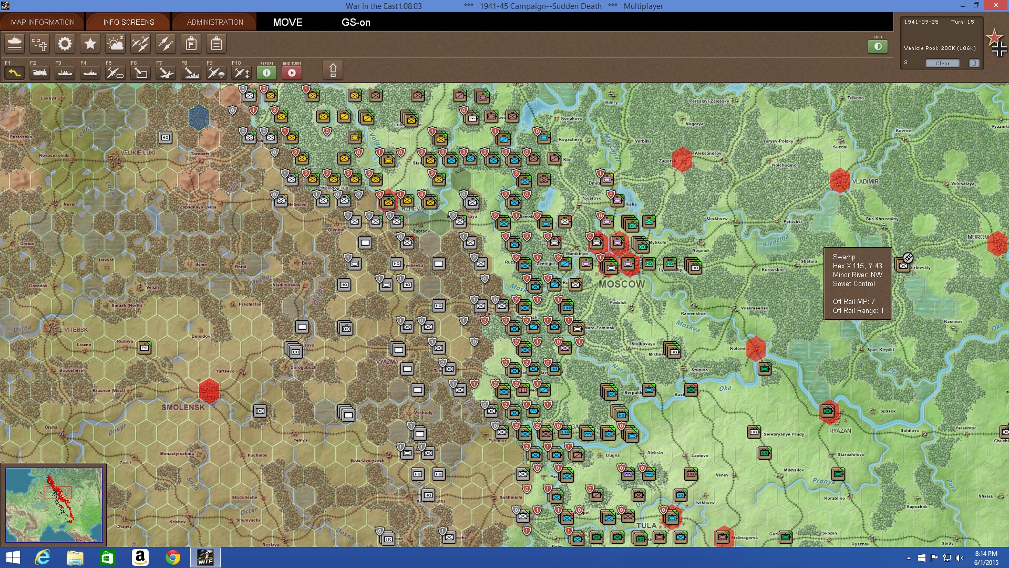Click War in the East taskbar icon

point(205,557)
